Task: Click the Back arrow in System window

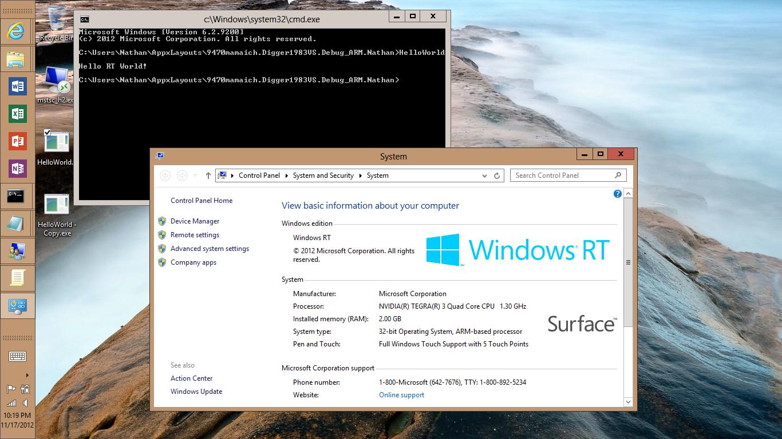Action: click(x=165, y=175)
